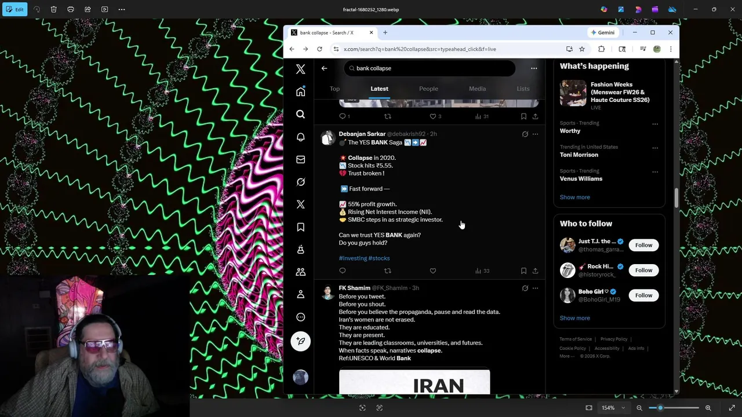
Task: Follow Boho Girl account
Action: pos(643,295)
